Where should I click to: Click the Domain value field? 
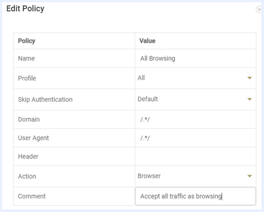[x=195, y=120]
